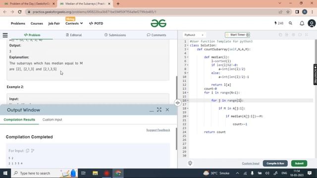Open POTD in top navigation
Screen dimensions: 317x178
96,23
